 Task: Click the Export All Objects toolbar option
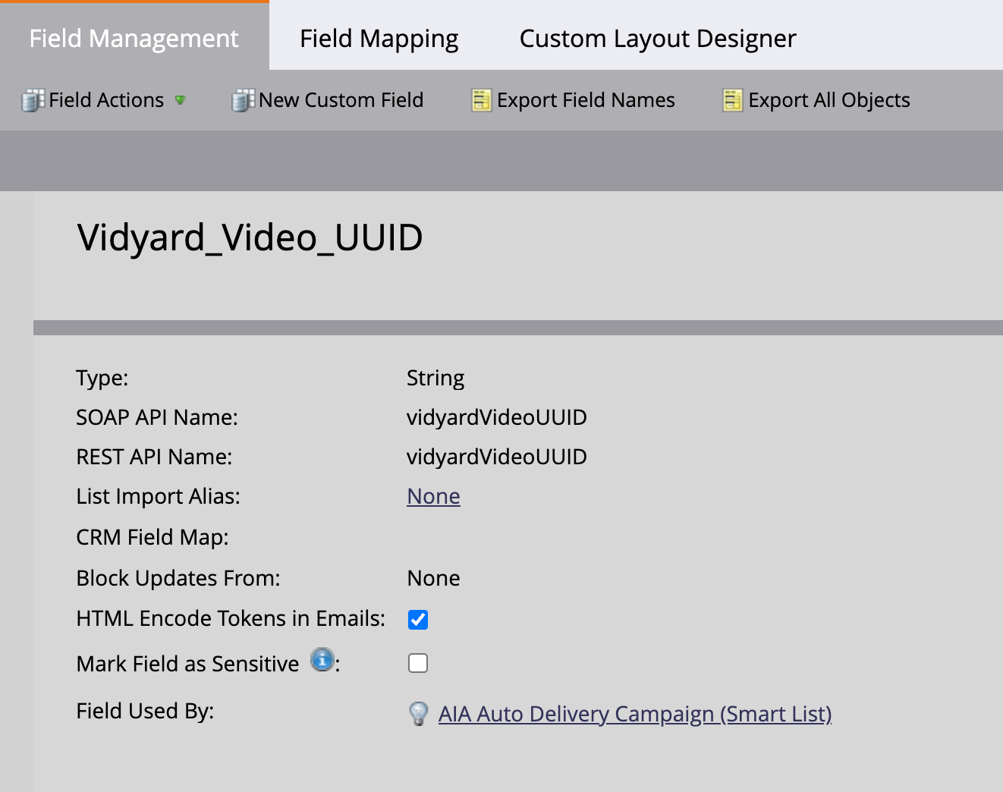coord(828,99)
